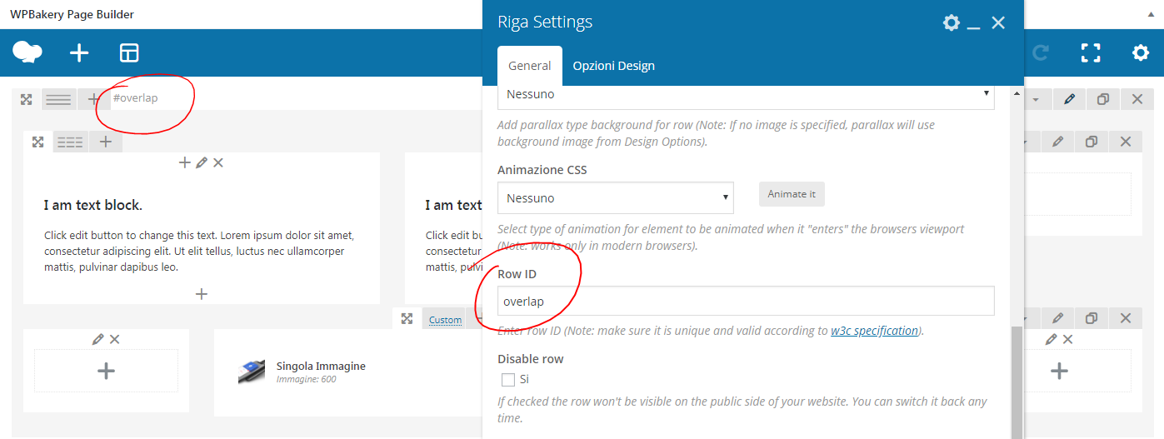Delete the inner three-column row
This screenshot has height=439, width=1164.
(1126, 142)
